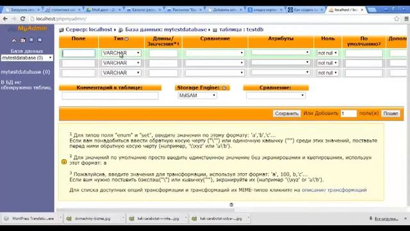410x231 pixels.
Task: Click the phpMyAdmin logo
Action: [28, 28]
